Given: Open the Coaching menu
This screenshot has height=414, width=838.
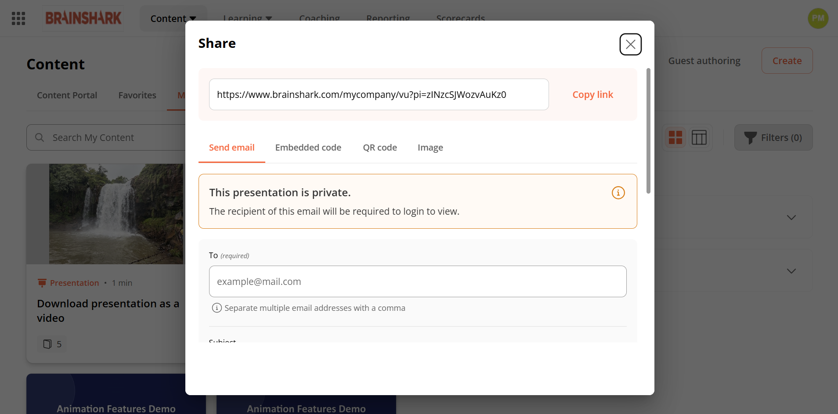Looking at the screenshot, I should [319, 18].
